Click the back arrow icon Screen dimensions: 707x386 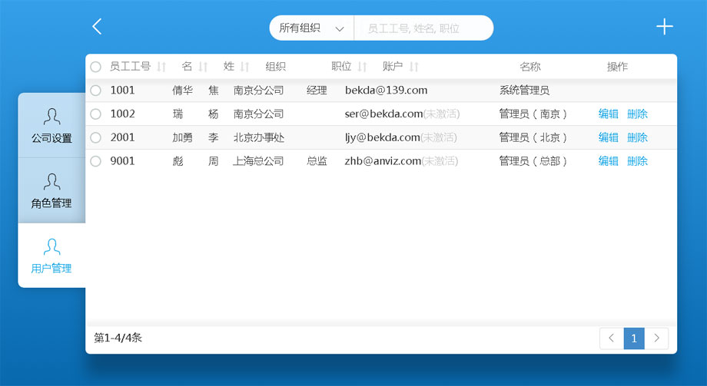coord(97,27)
